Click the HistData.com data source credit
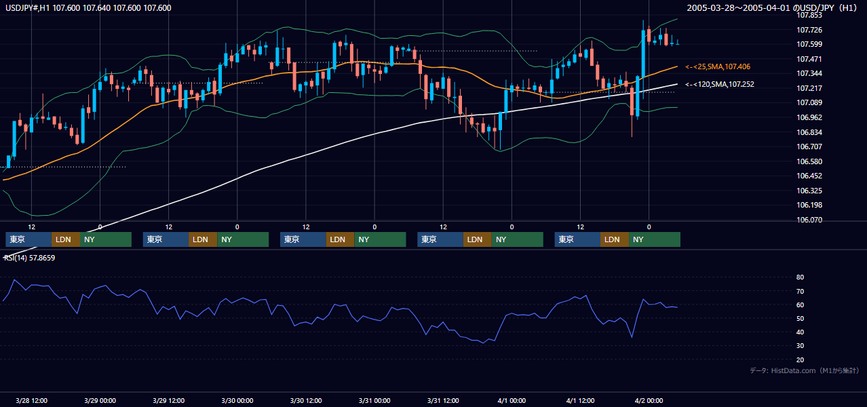Viewport: 867px width, 407px height. click(805, 370)
